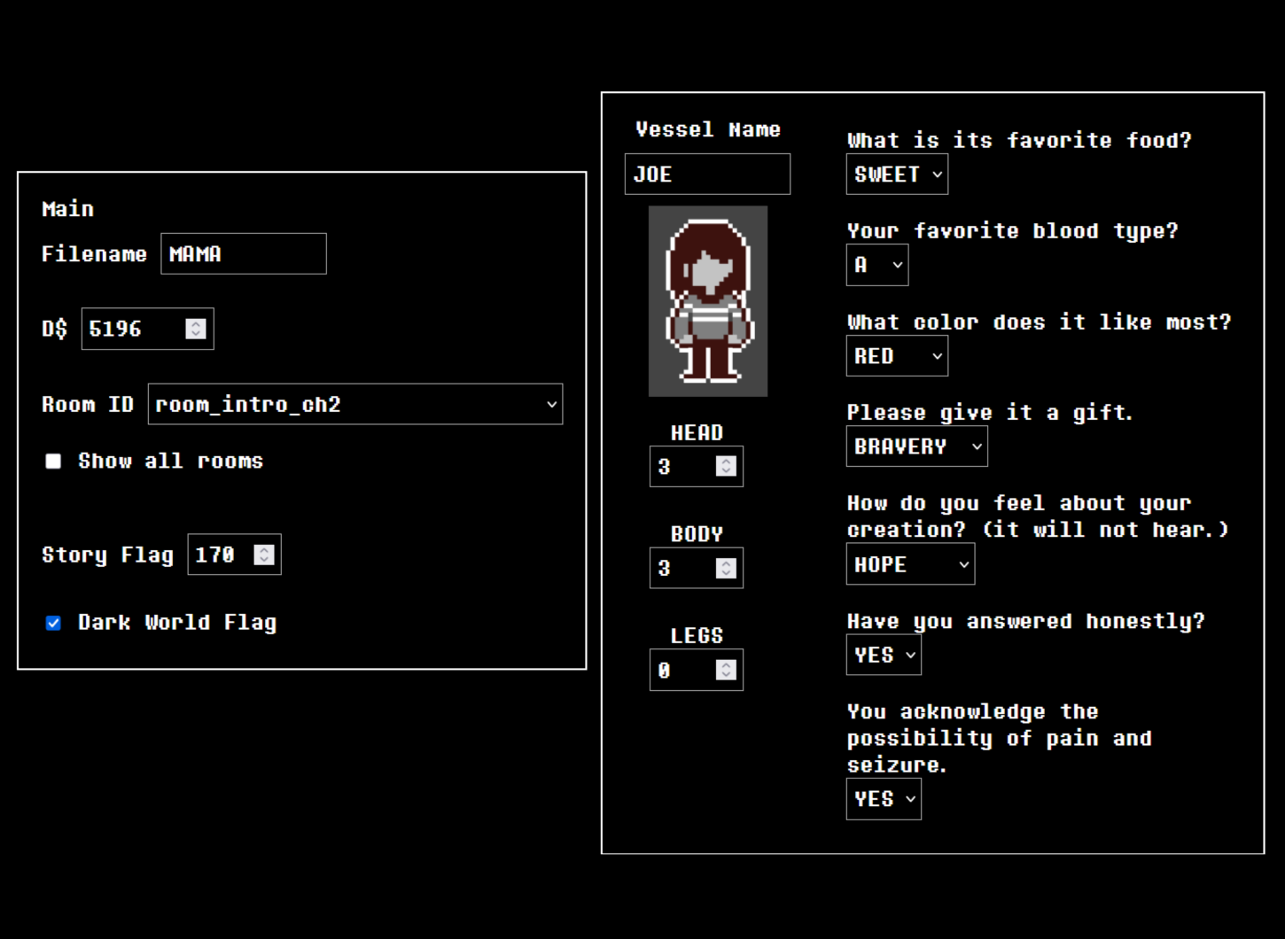Viewport: 1285px width, 939px height.
Task: Click the Vessel Name label
Action: (x=707, y=129)
